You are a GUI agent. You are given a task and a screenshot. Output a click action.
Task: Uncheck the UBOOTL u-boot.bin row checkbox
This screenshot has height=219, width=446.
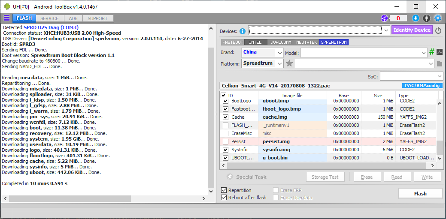225,158
